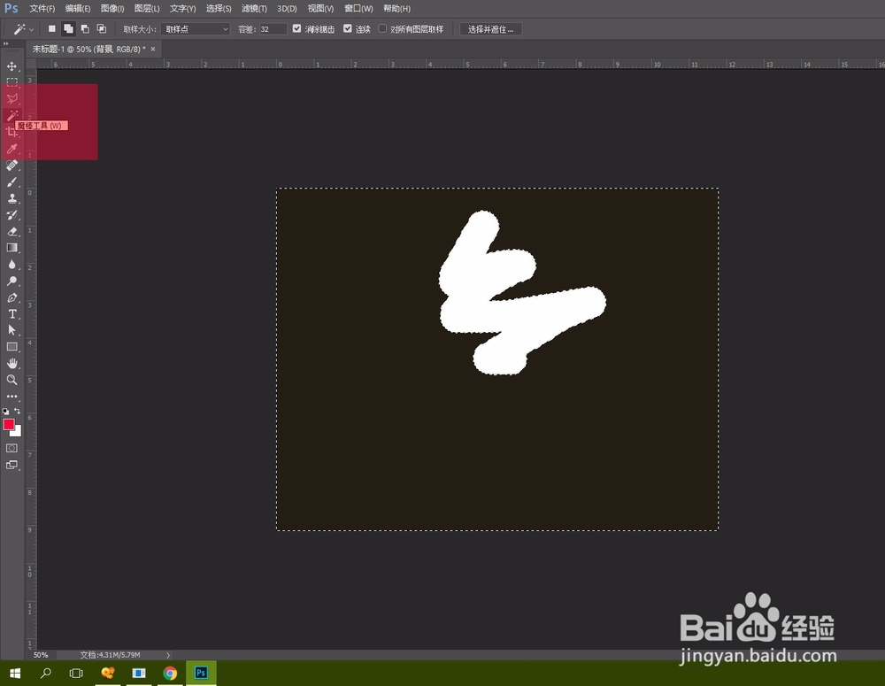Open the 编辑(E) menu

pos(78,9)
